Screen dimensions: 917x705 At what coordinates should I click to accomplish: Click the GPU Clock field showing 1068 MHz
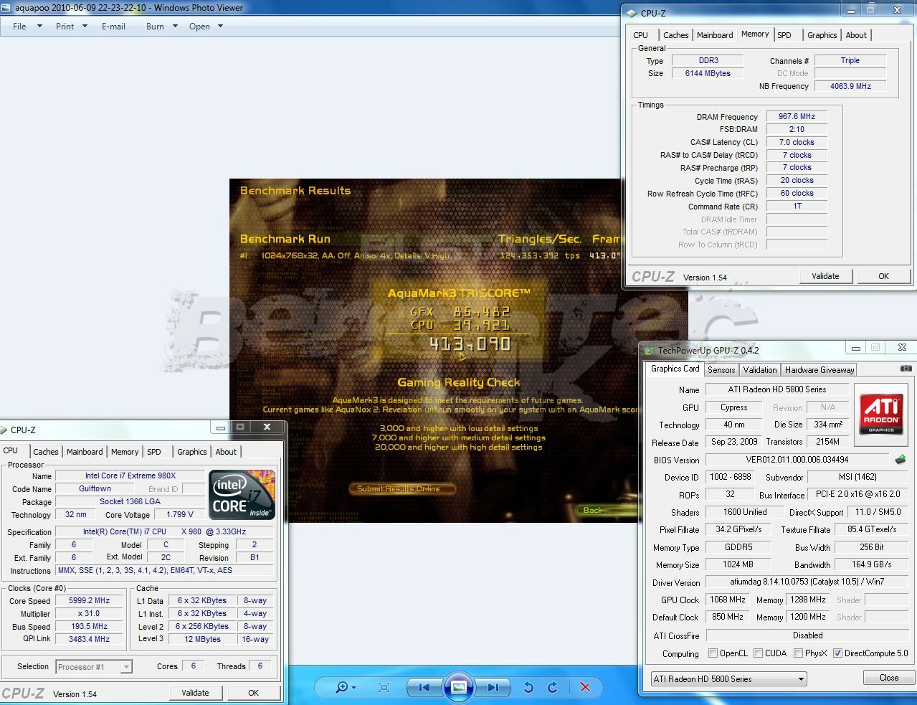(x=728, y=600)
